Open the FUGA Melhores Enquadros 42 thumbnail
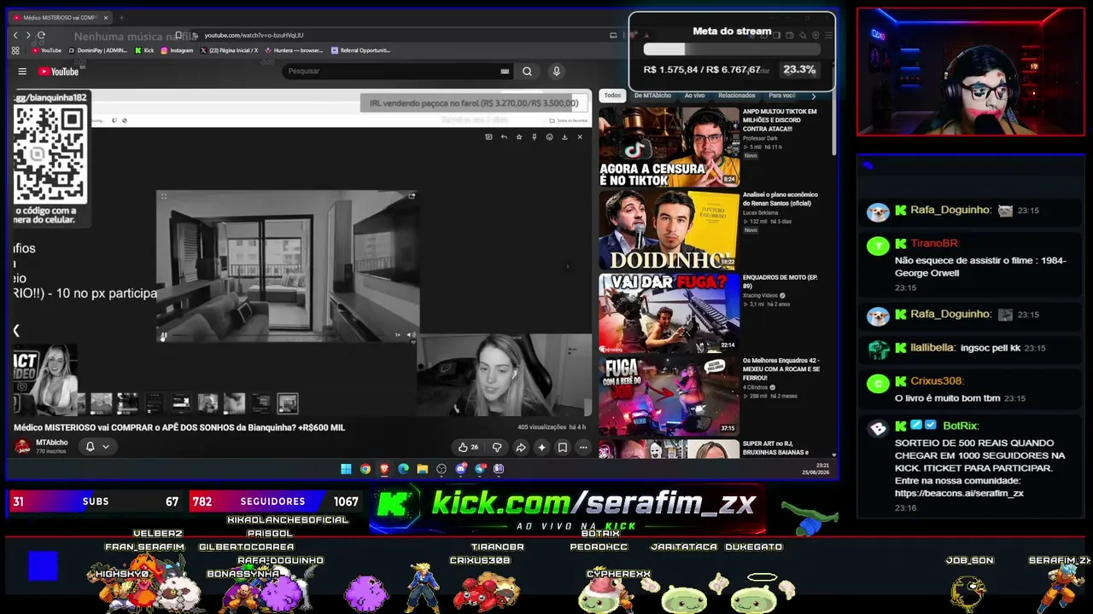 point(669,396)
